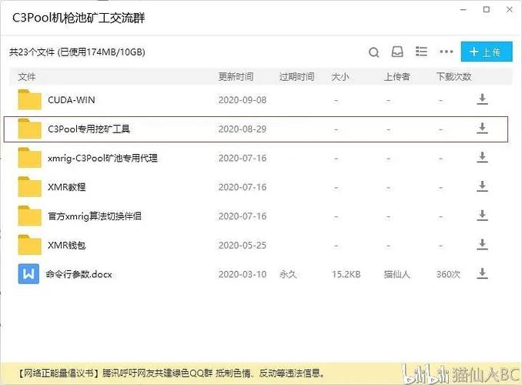Select the xmrig-C3Pool矿池专用代理 folder icon

[29, 158]
